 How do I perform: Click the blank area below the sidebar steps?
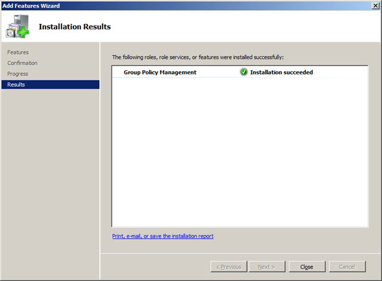[x=51, y=179]
